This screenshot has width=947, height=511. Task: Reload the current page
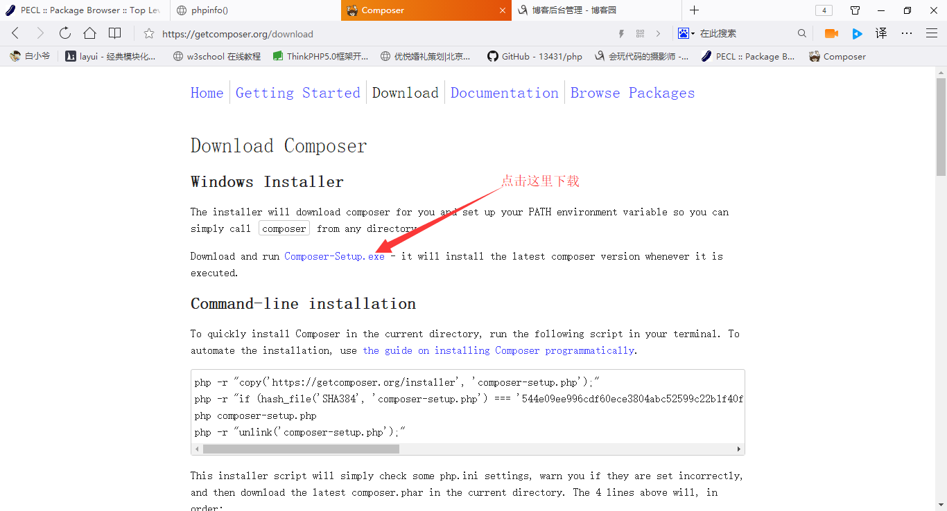64,33
